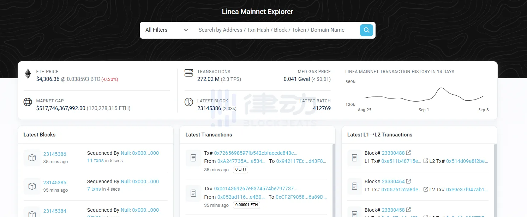Open external link icon next to 23330488

click(408, 153)
